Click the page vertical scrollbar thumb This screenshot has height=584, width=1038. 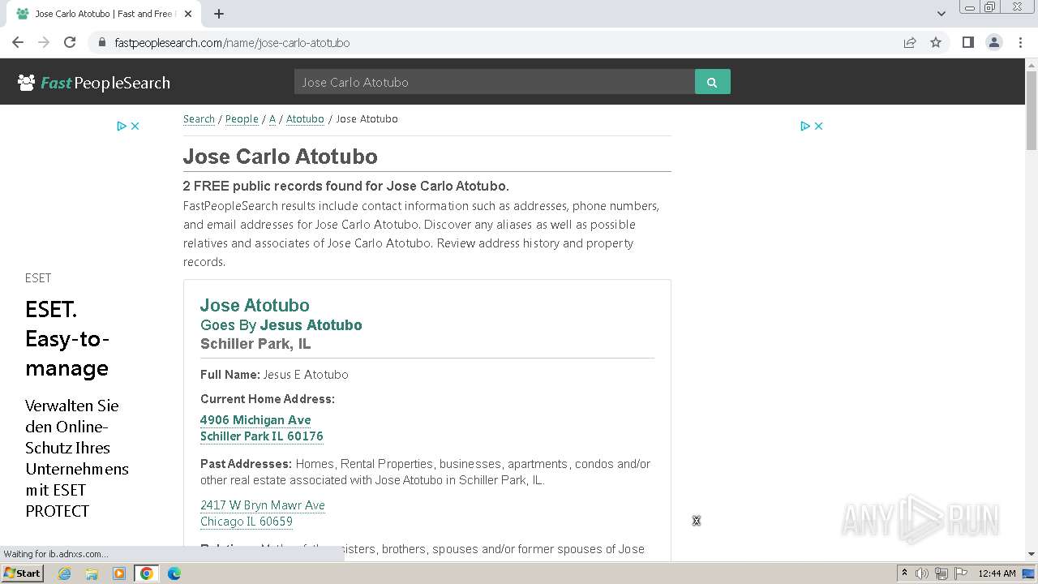(x=1032, y=110)
